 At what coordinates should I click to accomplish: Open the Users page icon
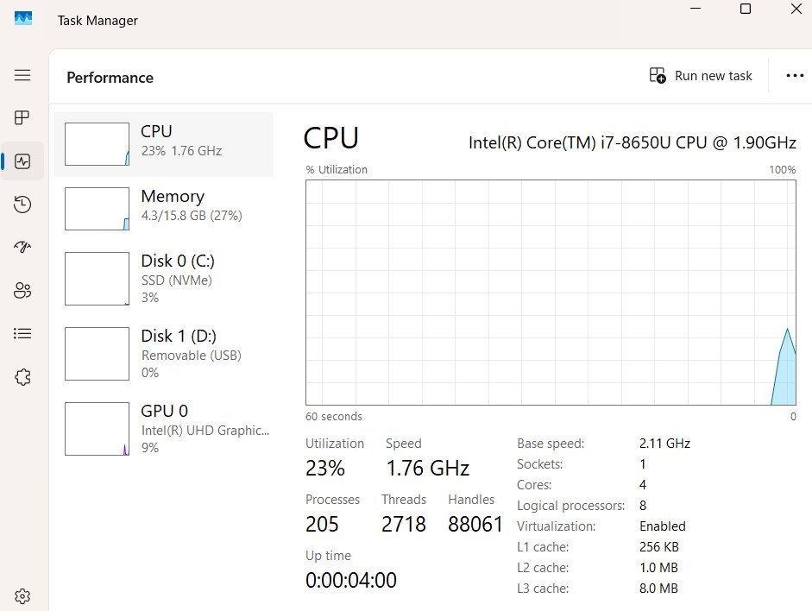click(22, 291)
